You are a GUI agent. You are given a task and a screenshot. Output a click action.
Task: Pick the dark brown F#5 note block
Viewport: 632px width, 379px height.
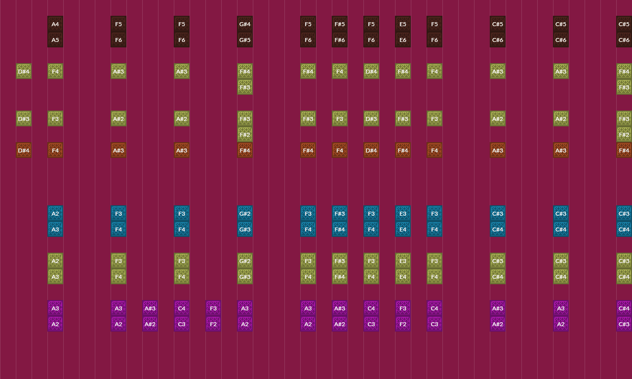(340, 24)
